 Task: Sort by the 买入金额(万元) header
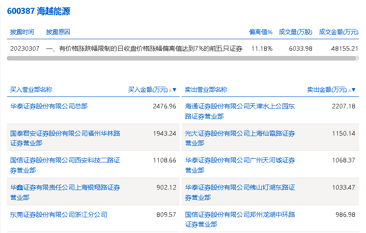pos(148,90)
